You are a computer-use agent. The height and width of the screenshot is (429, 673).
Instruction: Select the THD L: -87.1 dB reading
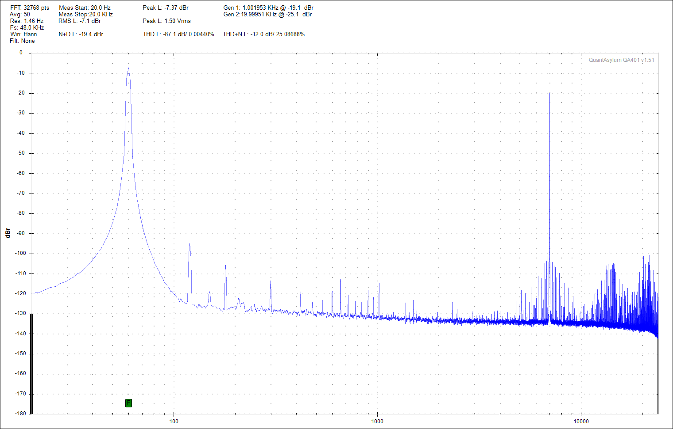(x=178, y=34)
